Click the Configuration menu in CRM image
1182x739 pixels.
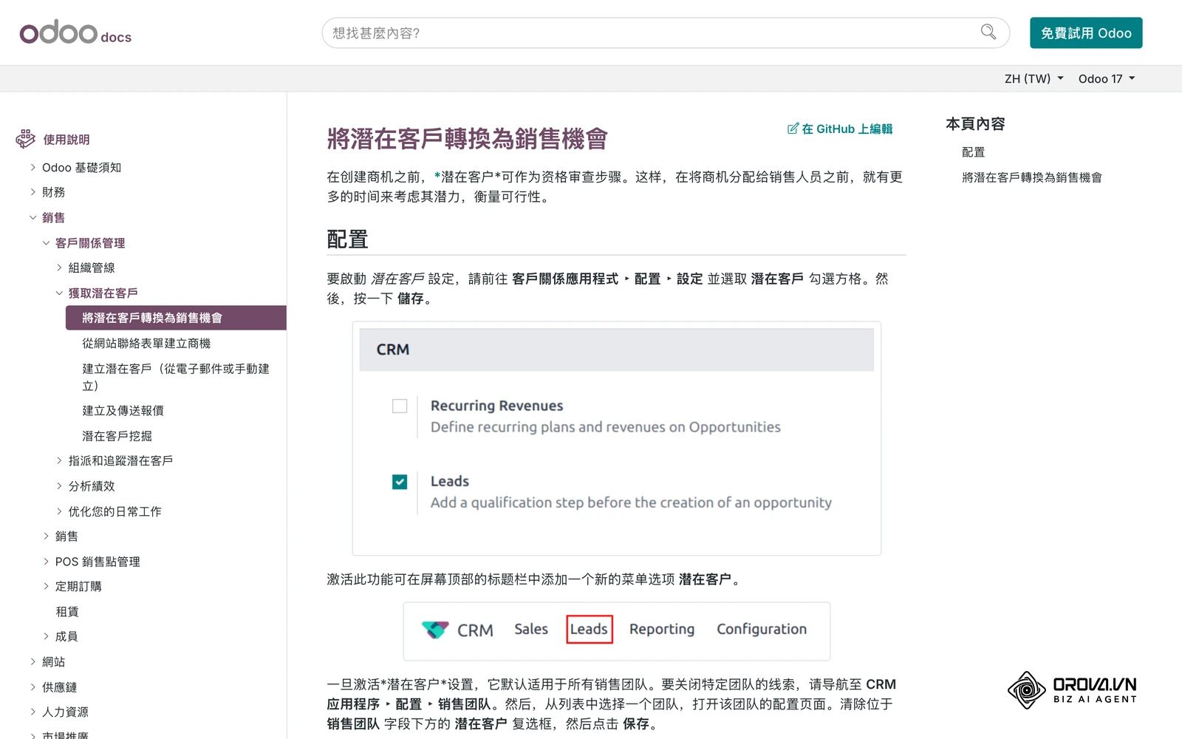[x=762, y=629]
